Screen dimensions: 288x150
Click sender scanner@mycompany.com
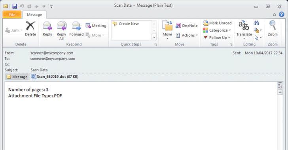tap(52, 53)
